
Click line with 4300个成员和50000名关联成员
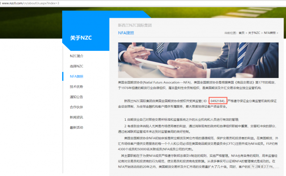156,149
